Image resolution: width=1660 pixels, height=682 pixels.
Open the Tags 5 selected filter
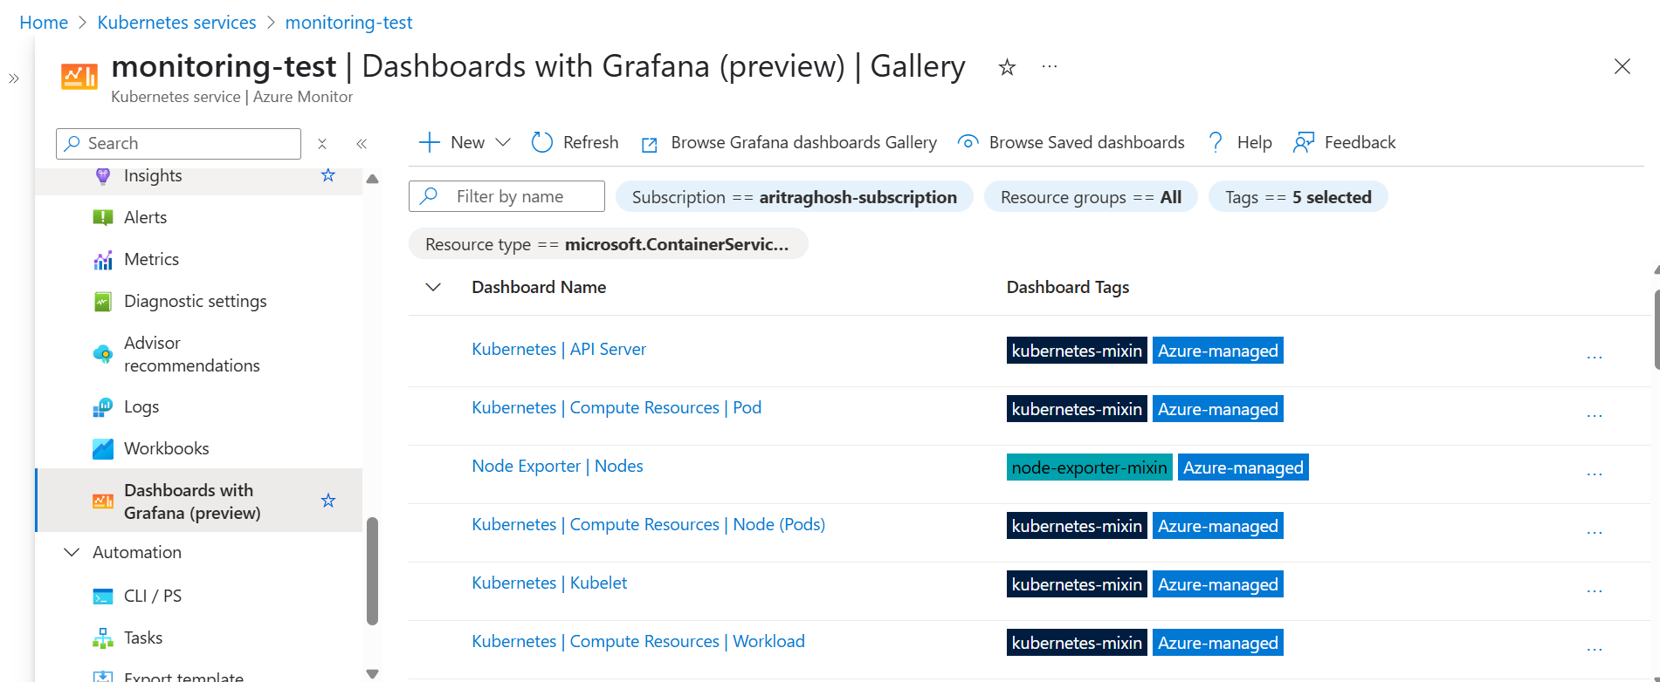pos(1298,197)
